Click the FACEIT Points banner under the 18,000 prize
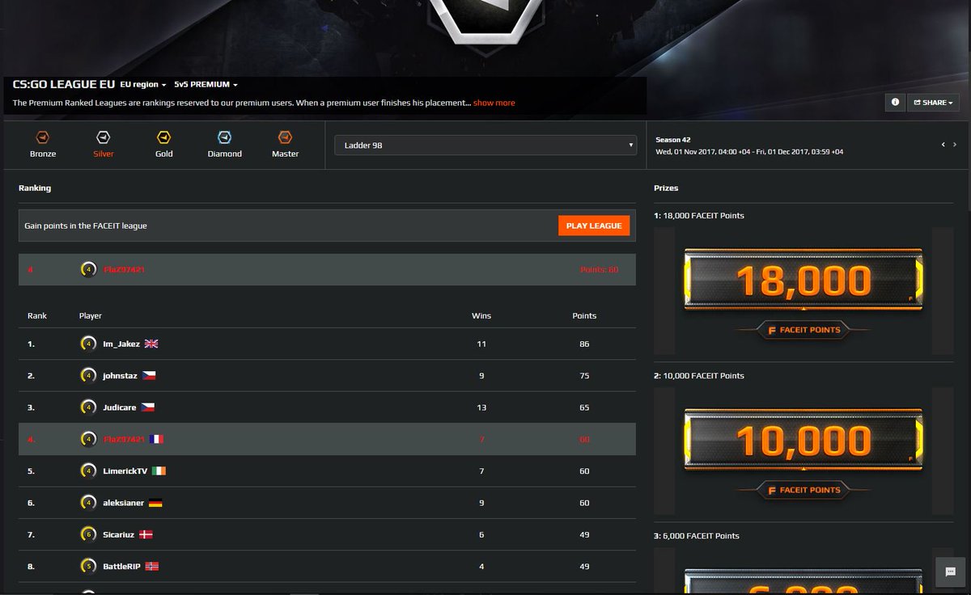Screen dimensions: 971x595 click(802, 330)
